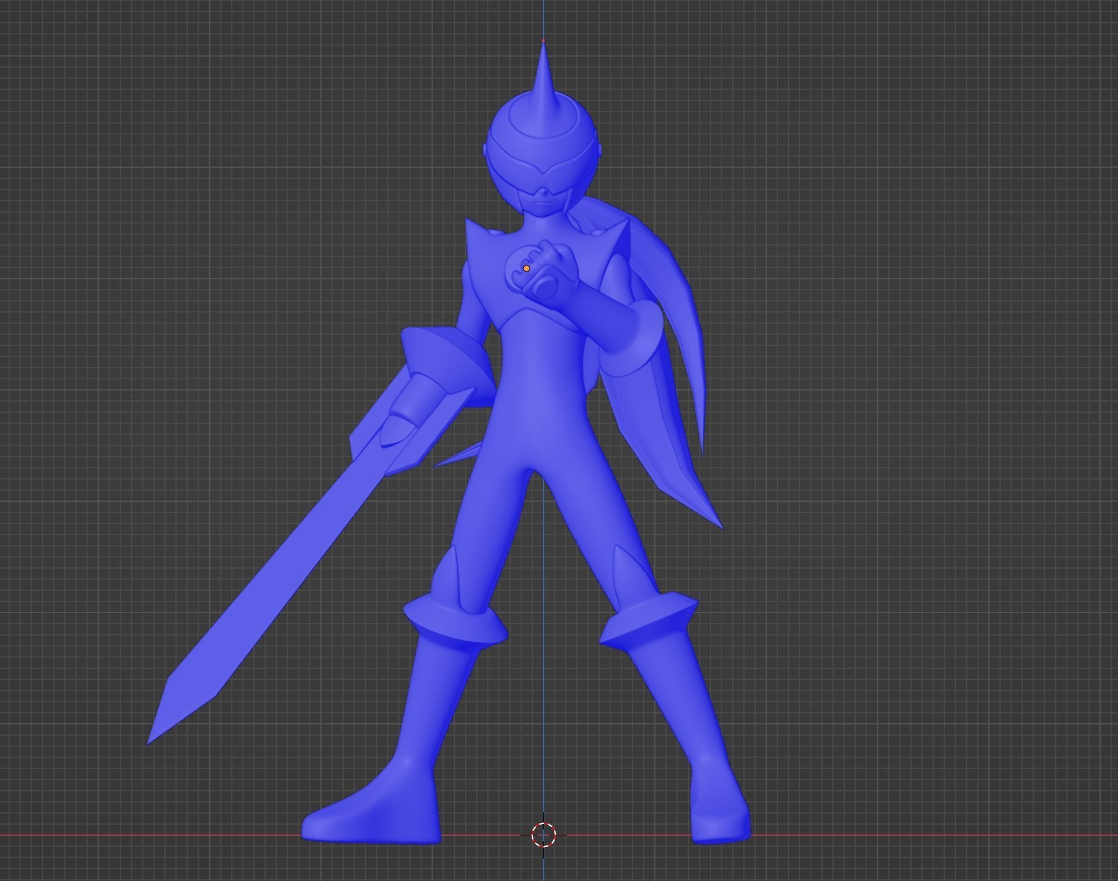Click the orange object origin dot on chest

pos(526,268)
